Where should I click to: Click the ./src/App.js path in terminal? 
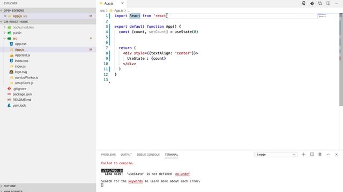(112, 171)
